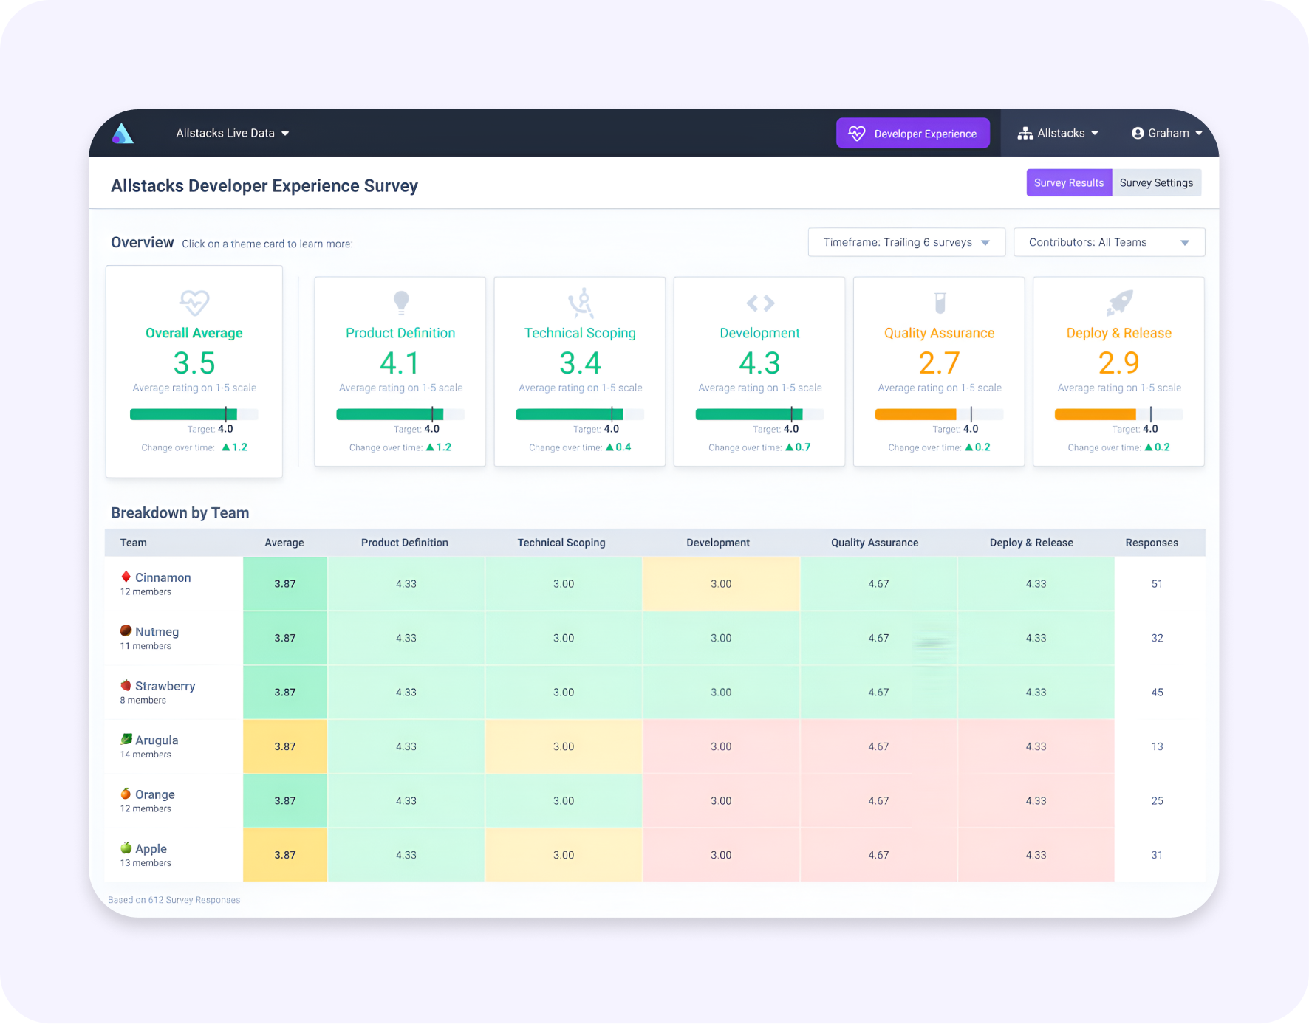The image size is (1309, 1024).
Task: Click Cinnamon's Responses value 51
Action: tap(1158, 584)
